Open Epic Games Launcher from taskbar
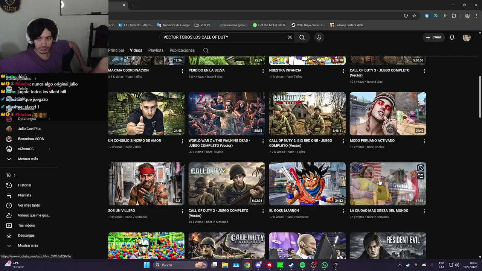482x271 pixels. 336,265
